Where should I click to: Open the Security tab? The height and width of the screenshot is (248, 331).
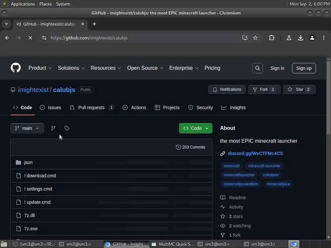(200, 108)
